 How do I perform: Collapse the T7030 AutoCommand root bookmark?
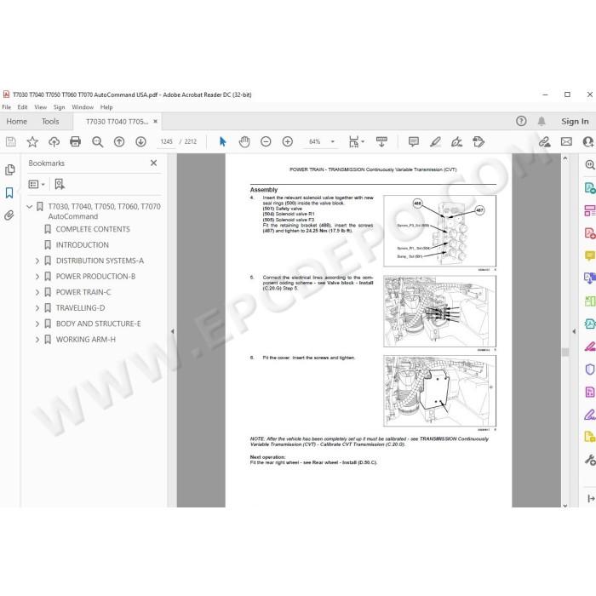(29, 206)
